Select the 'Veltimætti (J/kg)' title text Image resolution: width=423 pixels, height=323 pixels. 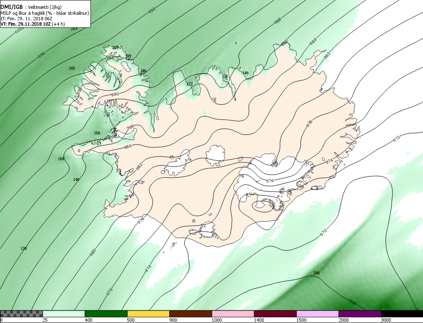[x=45, y=8]
